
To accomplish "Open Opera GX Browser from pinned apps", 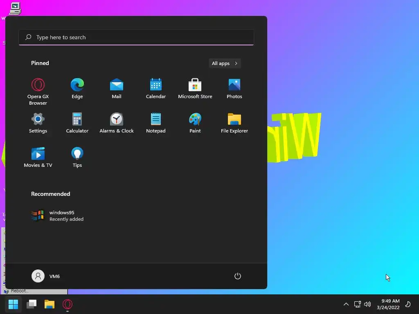I will click(38, 92).
